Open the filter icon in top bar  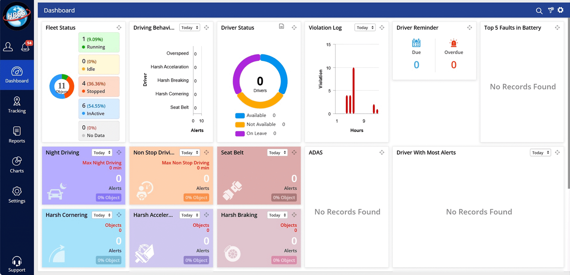tap(551, 10)
